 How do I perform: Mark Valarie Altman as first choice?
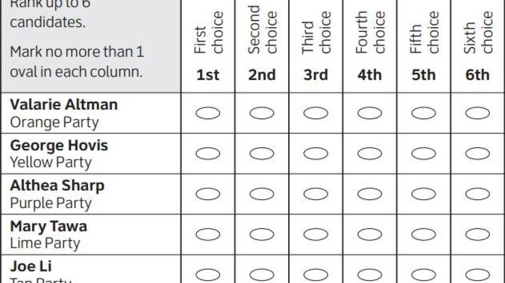(x=208, y=113)
